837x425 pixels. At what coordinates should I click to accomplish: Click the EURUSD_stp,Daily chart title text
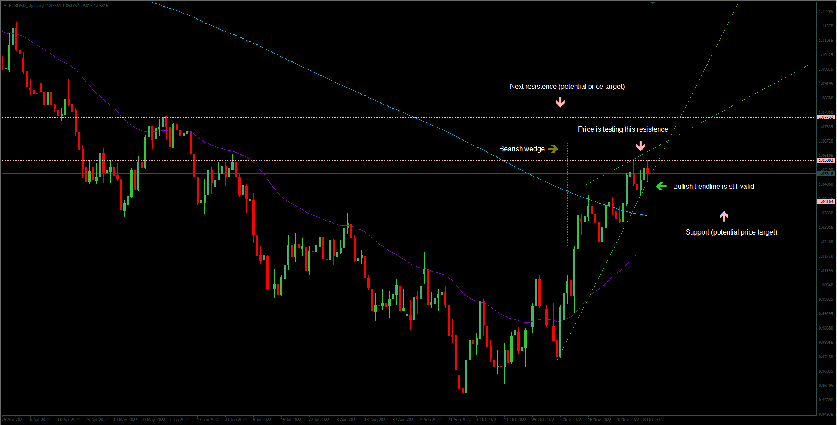[x=26, y=6]
